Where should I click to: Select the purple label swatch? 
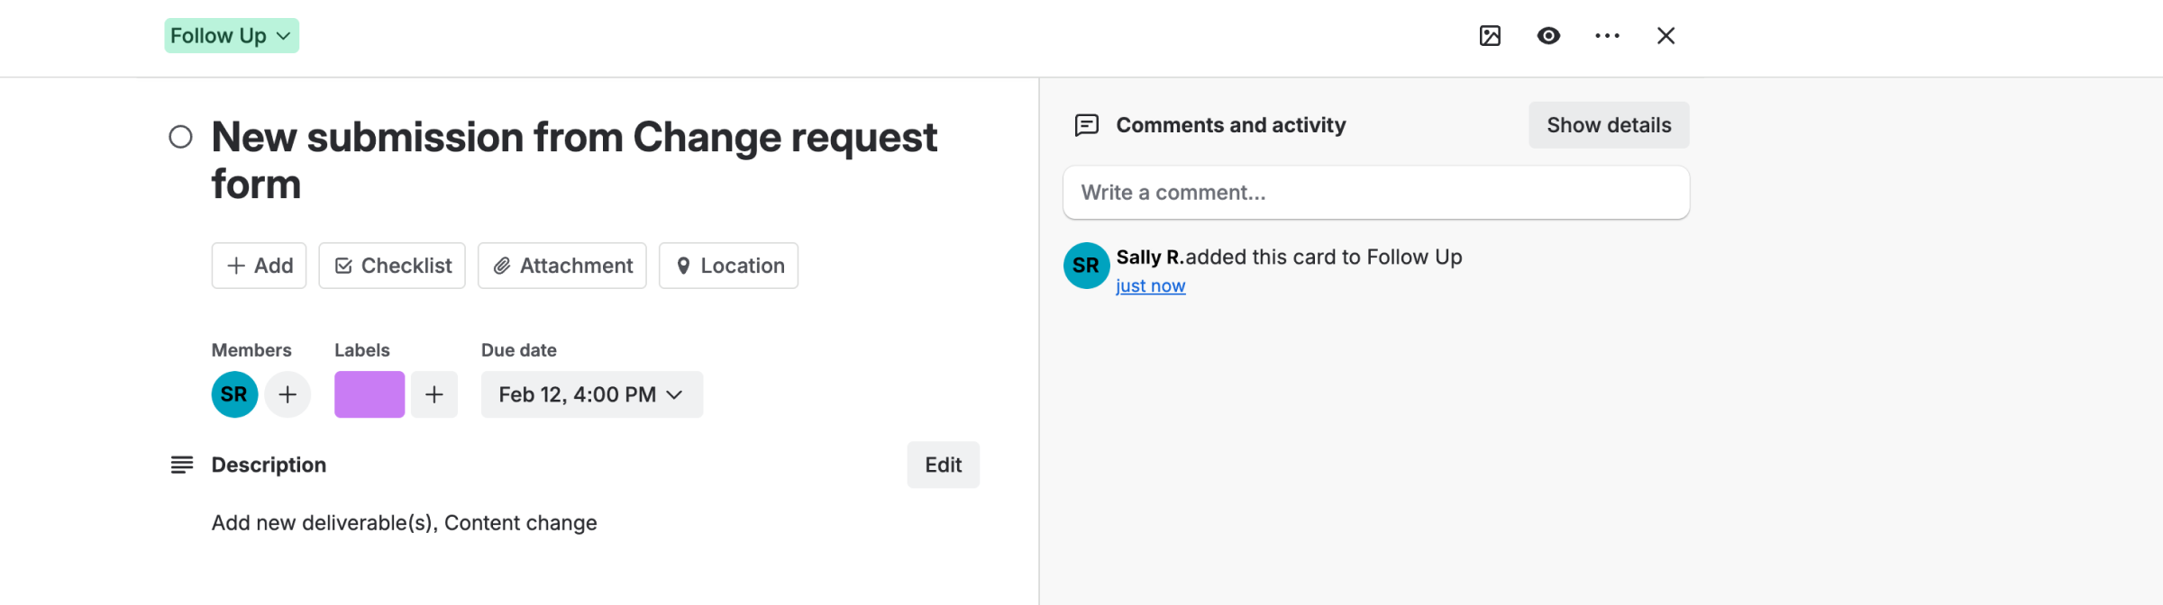pyautogui.click(x=369, y=393)
